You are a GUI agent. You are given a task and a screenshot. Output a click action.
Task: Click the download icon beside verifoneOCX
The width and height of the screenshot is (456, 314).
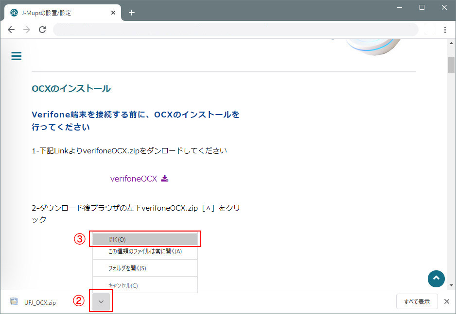[165, 179]
